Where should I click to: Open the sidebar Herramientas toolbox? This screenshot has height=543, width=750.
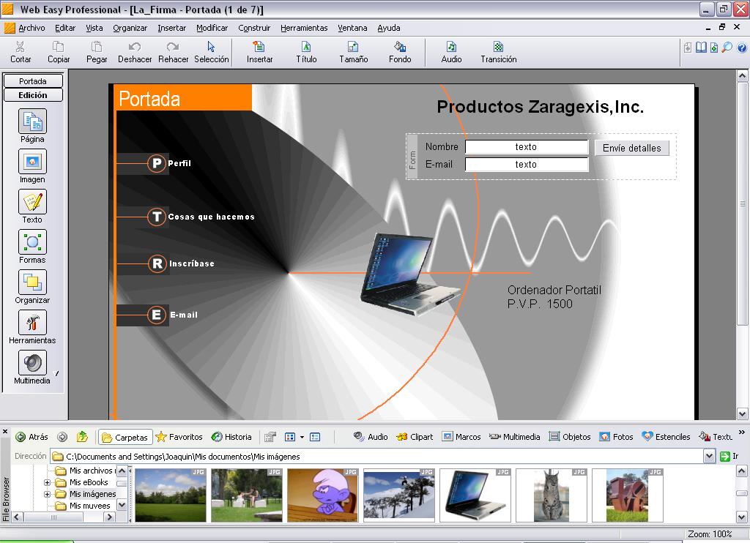(x=32, y=323)
